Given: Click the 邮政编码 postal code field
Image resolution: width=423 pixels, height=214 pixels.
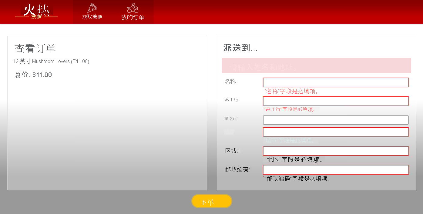Looking at the screenshot, I should [x=336, y=169].
